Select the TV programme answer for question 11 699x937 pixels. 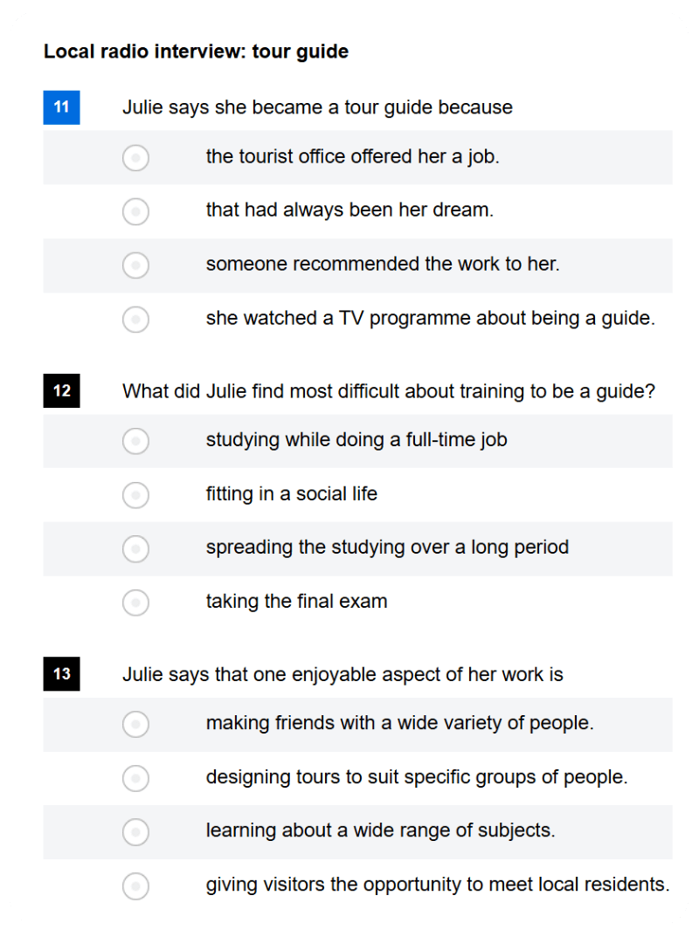point(135,320)
